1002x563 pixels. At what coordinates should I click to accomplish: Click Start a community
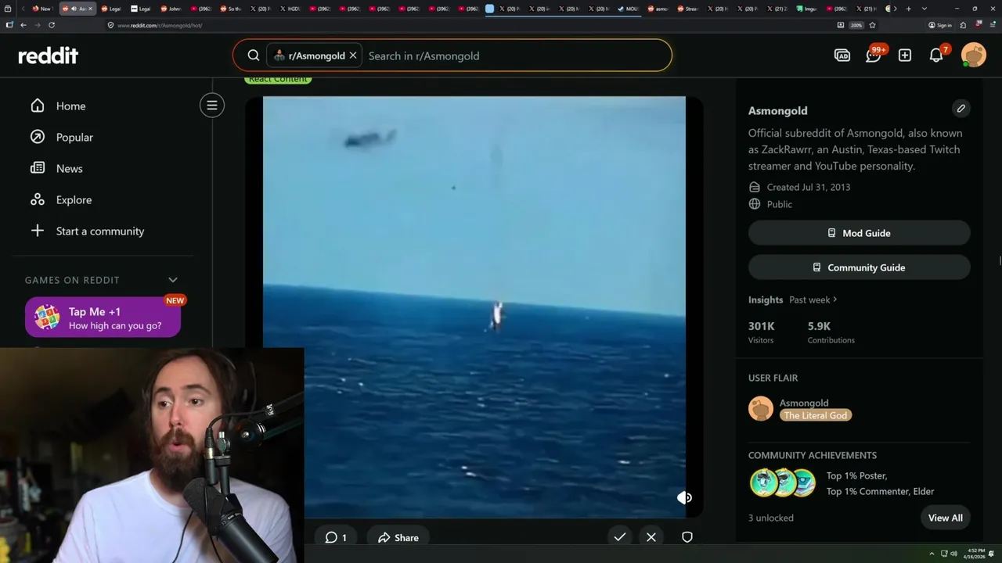point(100,231)
